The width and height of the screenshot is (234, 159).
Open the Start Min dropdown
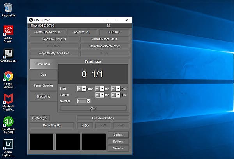tap(102, 89)
